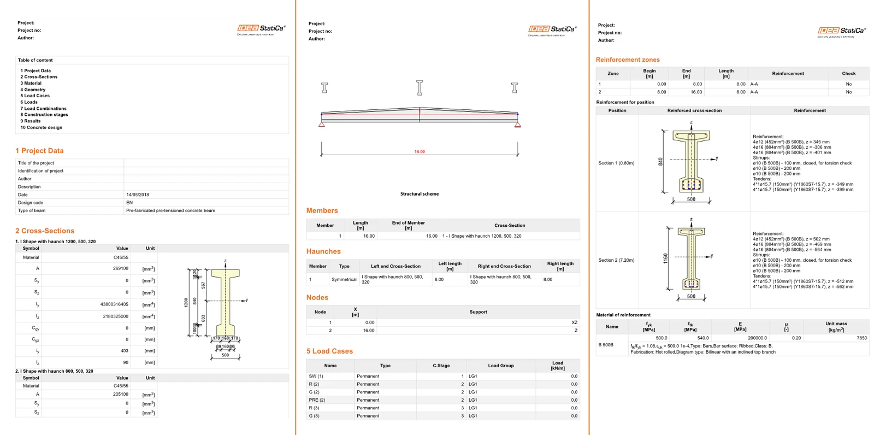Click the IDEA StatiCa logo on middle page
This screenshot has height=435, width=874.
coord(552,30)
